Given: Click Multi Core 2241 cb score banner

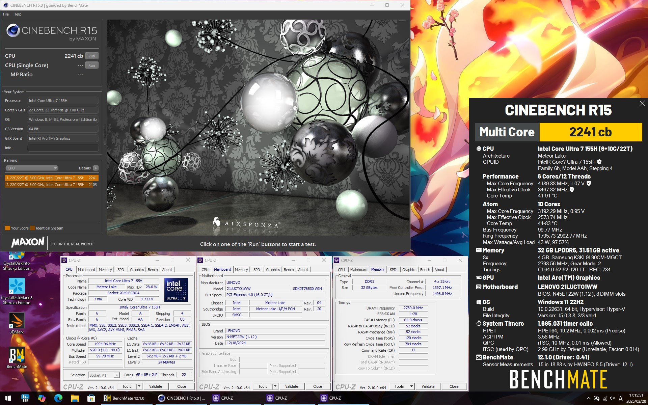Looking at the screenshot, I should [x=558, y=132].
